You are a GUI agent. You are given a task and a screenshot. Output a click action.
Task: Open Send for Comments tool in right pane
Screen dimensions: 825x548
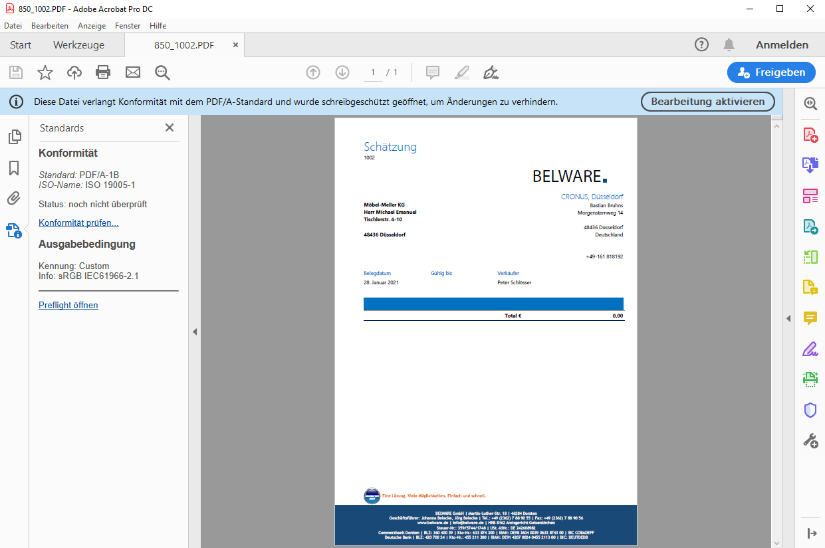pos(810,288)
